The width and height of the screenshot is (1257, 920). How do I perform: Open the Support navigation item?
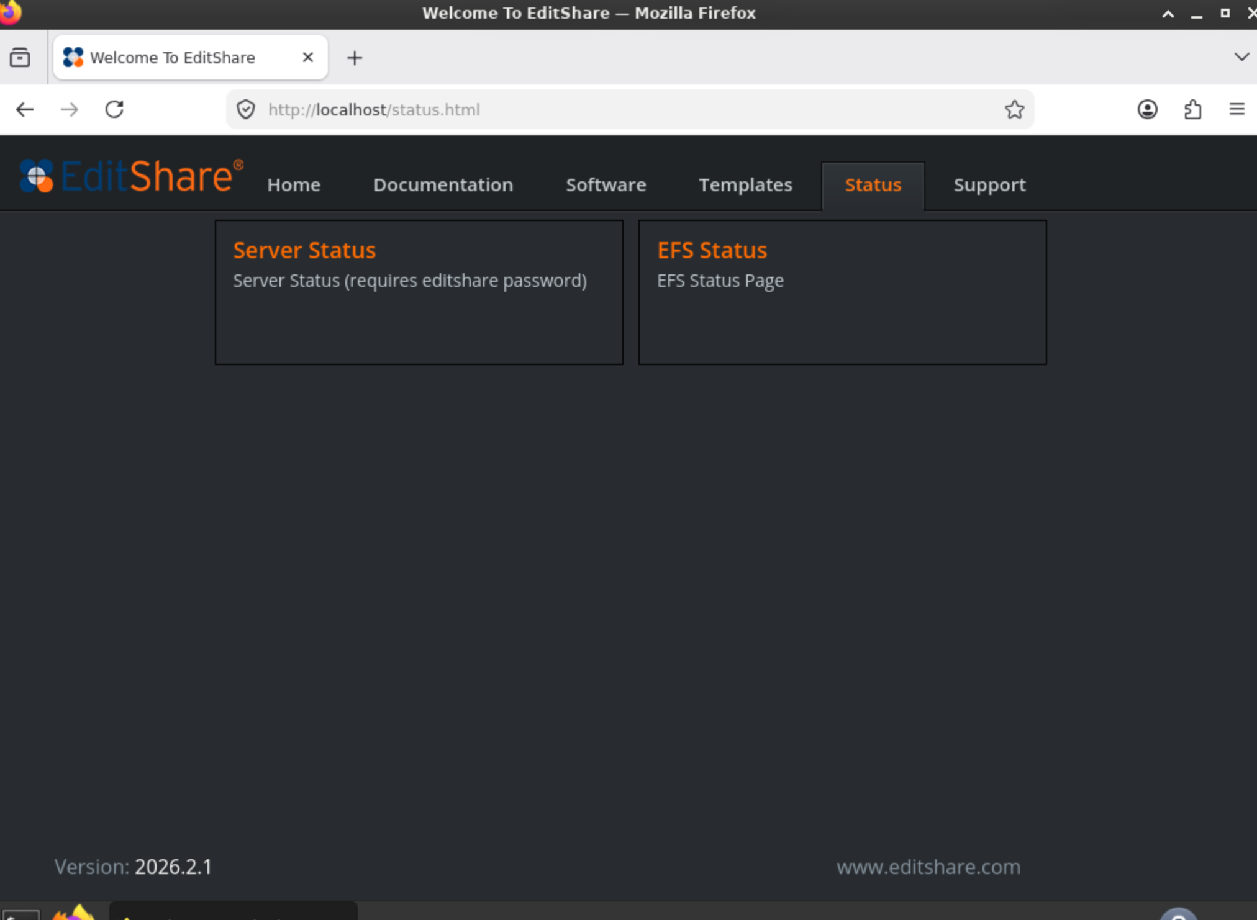[x=989, y=185]
